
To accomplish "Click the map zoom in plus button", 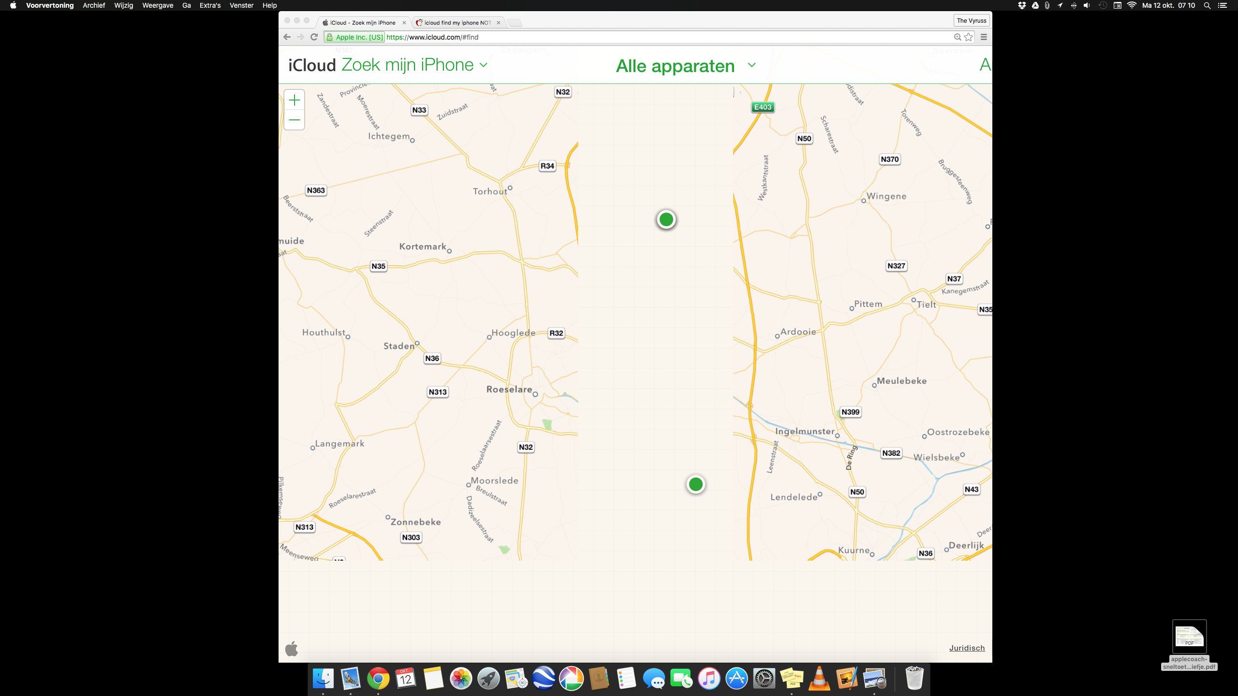I will [x=294, y=100].
